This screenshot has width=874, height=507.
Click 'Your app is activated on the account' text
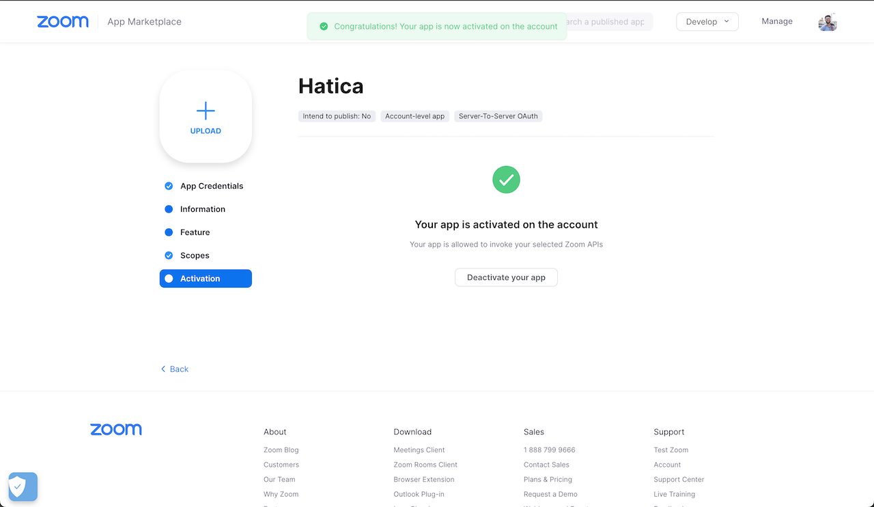506,224
